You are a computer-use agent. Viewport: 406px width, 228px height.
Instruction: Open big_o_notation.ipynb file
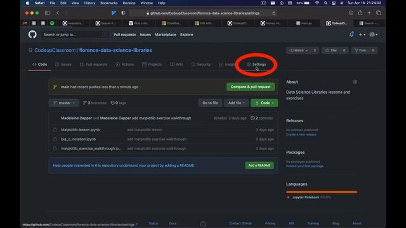78,139
